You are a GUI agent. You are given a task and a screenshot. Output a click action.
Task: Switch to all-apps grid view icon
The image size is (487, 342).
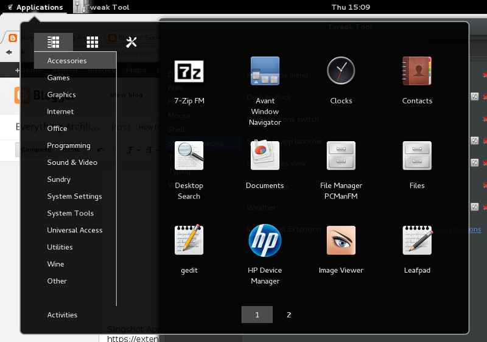pos(93,42)
